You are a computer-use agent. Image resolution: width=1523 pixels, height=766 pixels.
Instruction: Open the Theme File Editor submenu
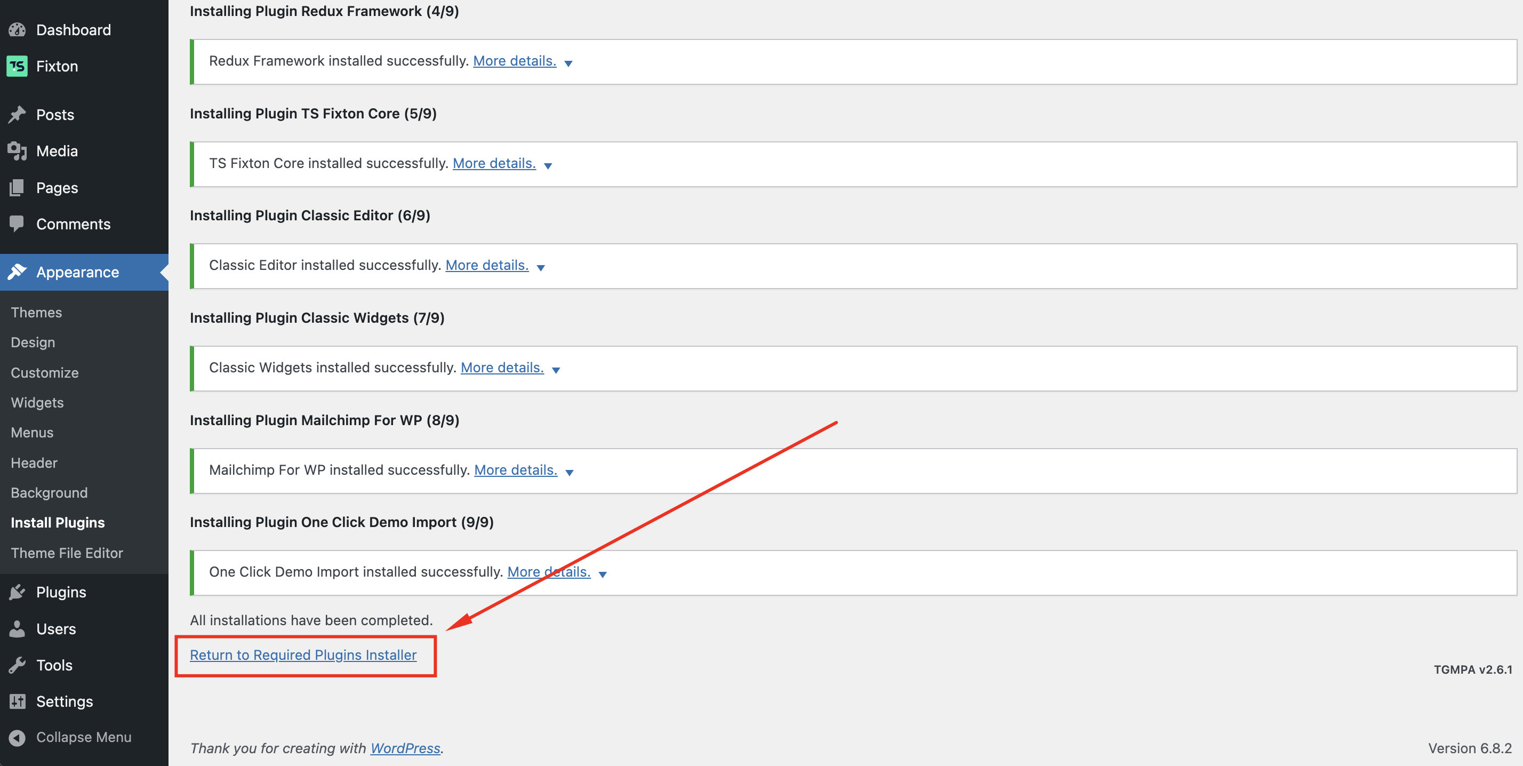point(67,553)
